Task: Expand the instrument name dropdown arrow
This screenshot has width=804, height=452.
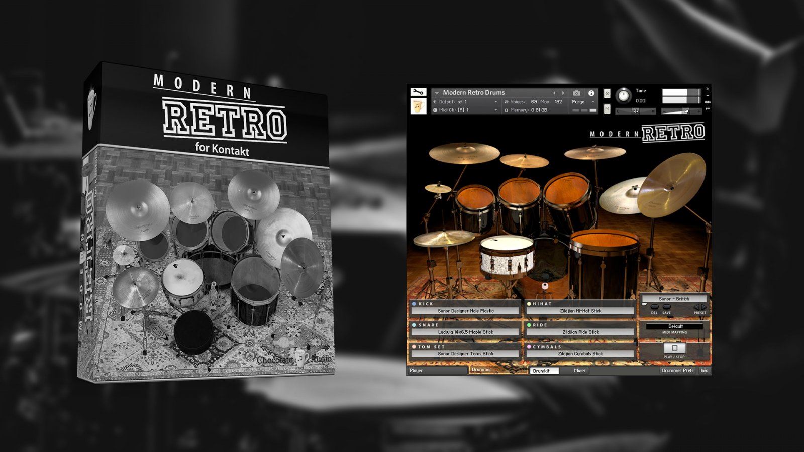Action: (437, 93)
